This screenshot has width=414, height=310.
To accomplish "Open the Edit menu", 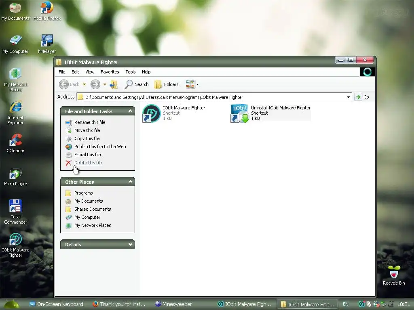I will pos(75,72).
